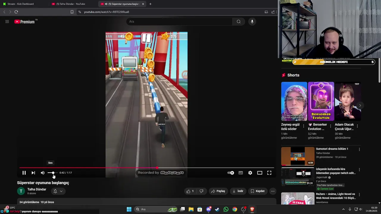381x214 pixels.
Task: Mute the video with the speaker icon
Action: pyautogui.click(x=43, y=173)
